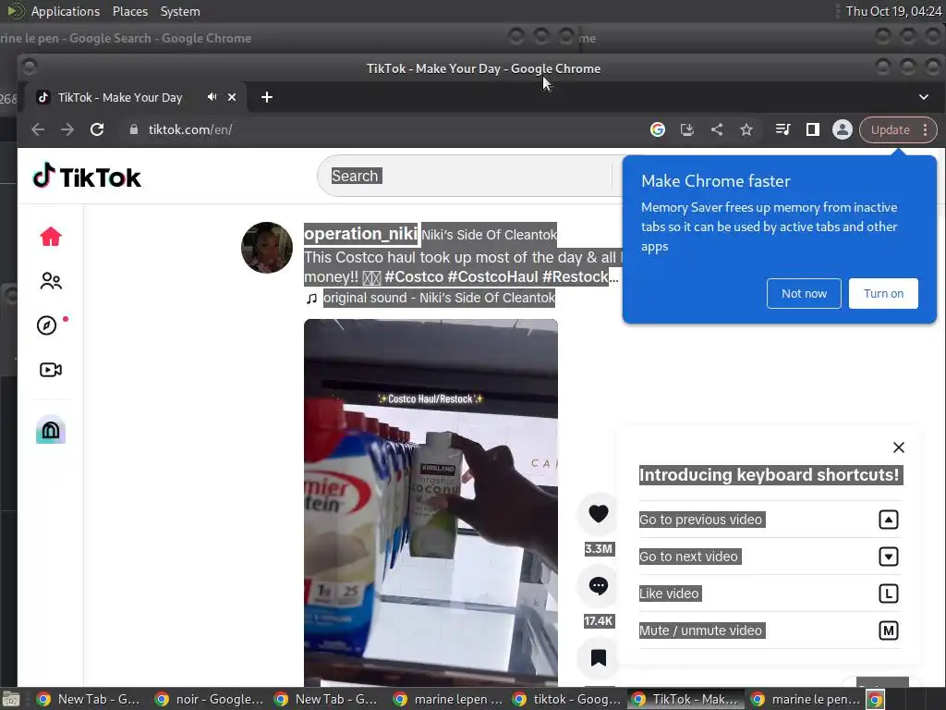
Task: Open media controls icon in toolbar
Action: (x=783, y=129)
